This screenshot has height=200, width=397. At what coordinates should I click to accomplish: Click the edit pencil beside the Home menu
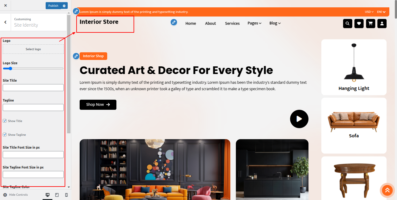174,22
